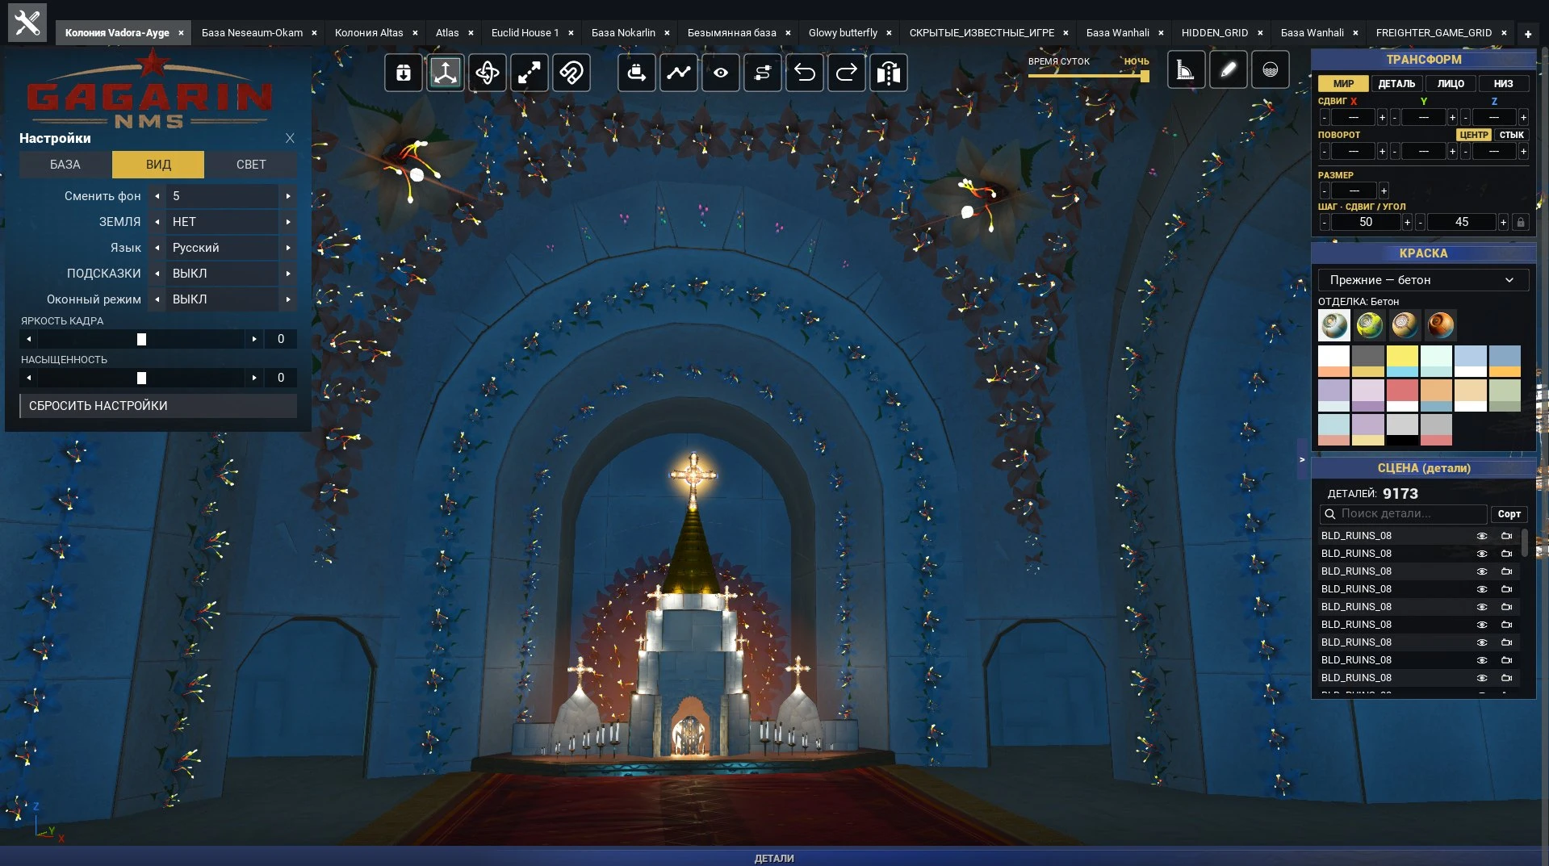Click next arrow for Язык setting
Viewport: 1549px width, 866px height.
pyautogui.click(x=288, y=248)
